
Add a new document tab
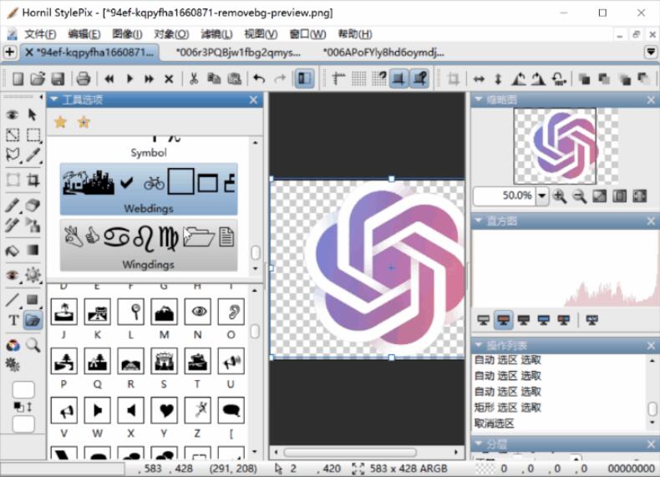[x=10, y=52]
